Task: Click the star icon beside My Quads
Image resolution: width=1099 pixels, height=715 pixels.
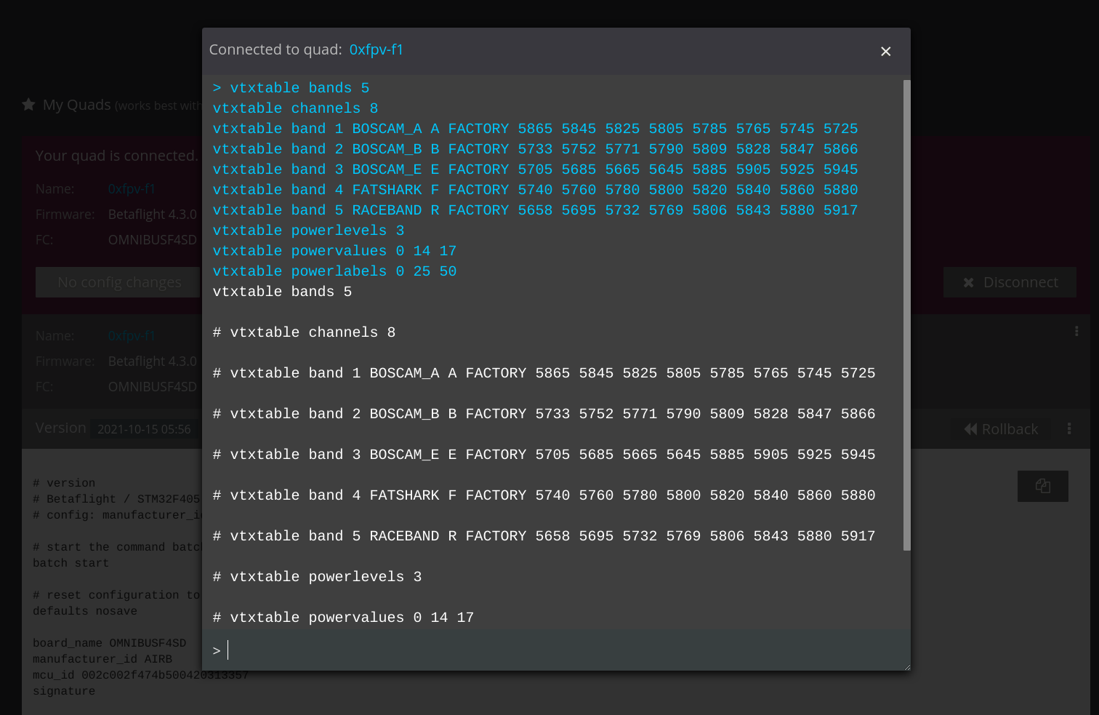Action: 28,105
